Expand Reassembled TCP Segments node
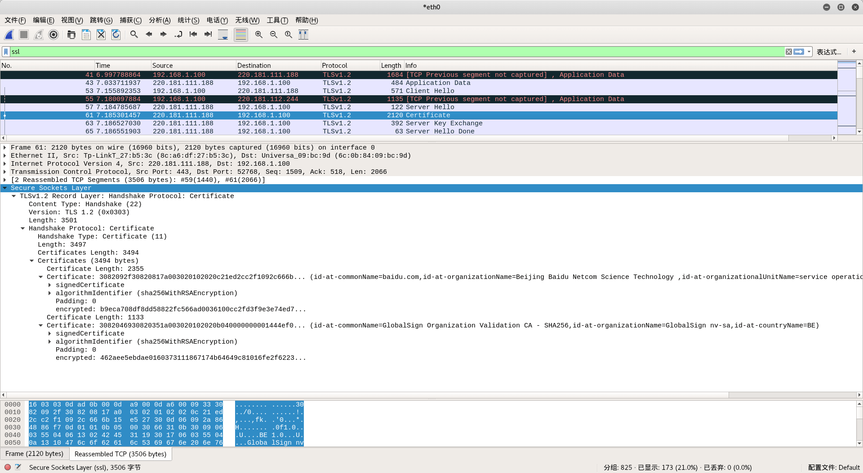Image resolution: width=863 pixels, height=473 pixels. [5, 180]
